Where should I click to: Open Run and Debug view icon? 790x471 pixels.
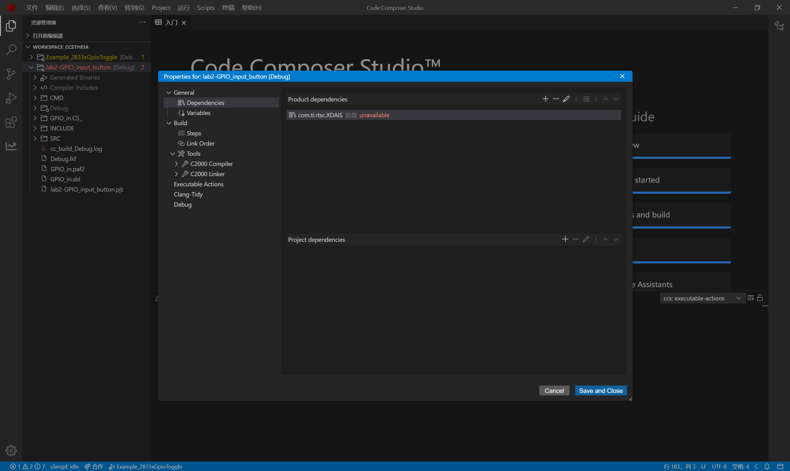click(11, 98)
